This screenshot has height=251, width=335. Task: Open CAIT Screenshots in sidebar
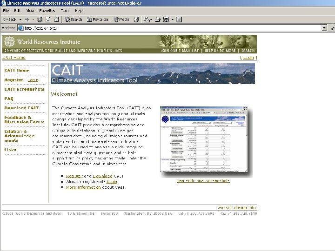pyautogui.click(x=24, y=89)
